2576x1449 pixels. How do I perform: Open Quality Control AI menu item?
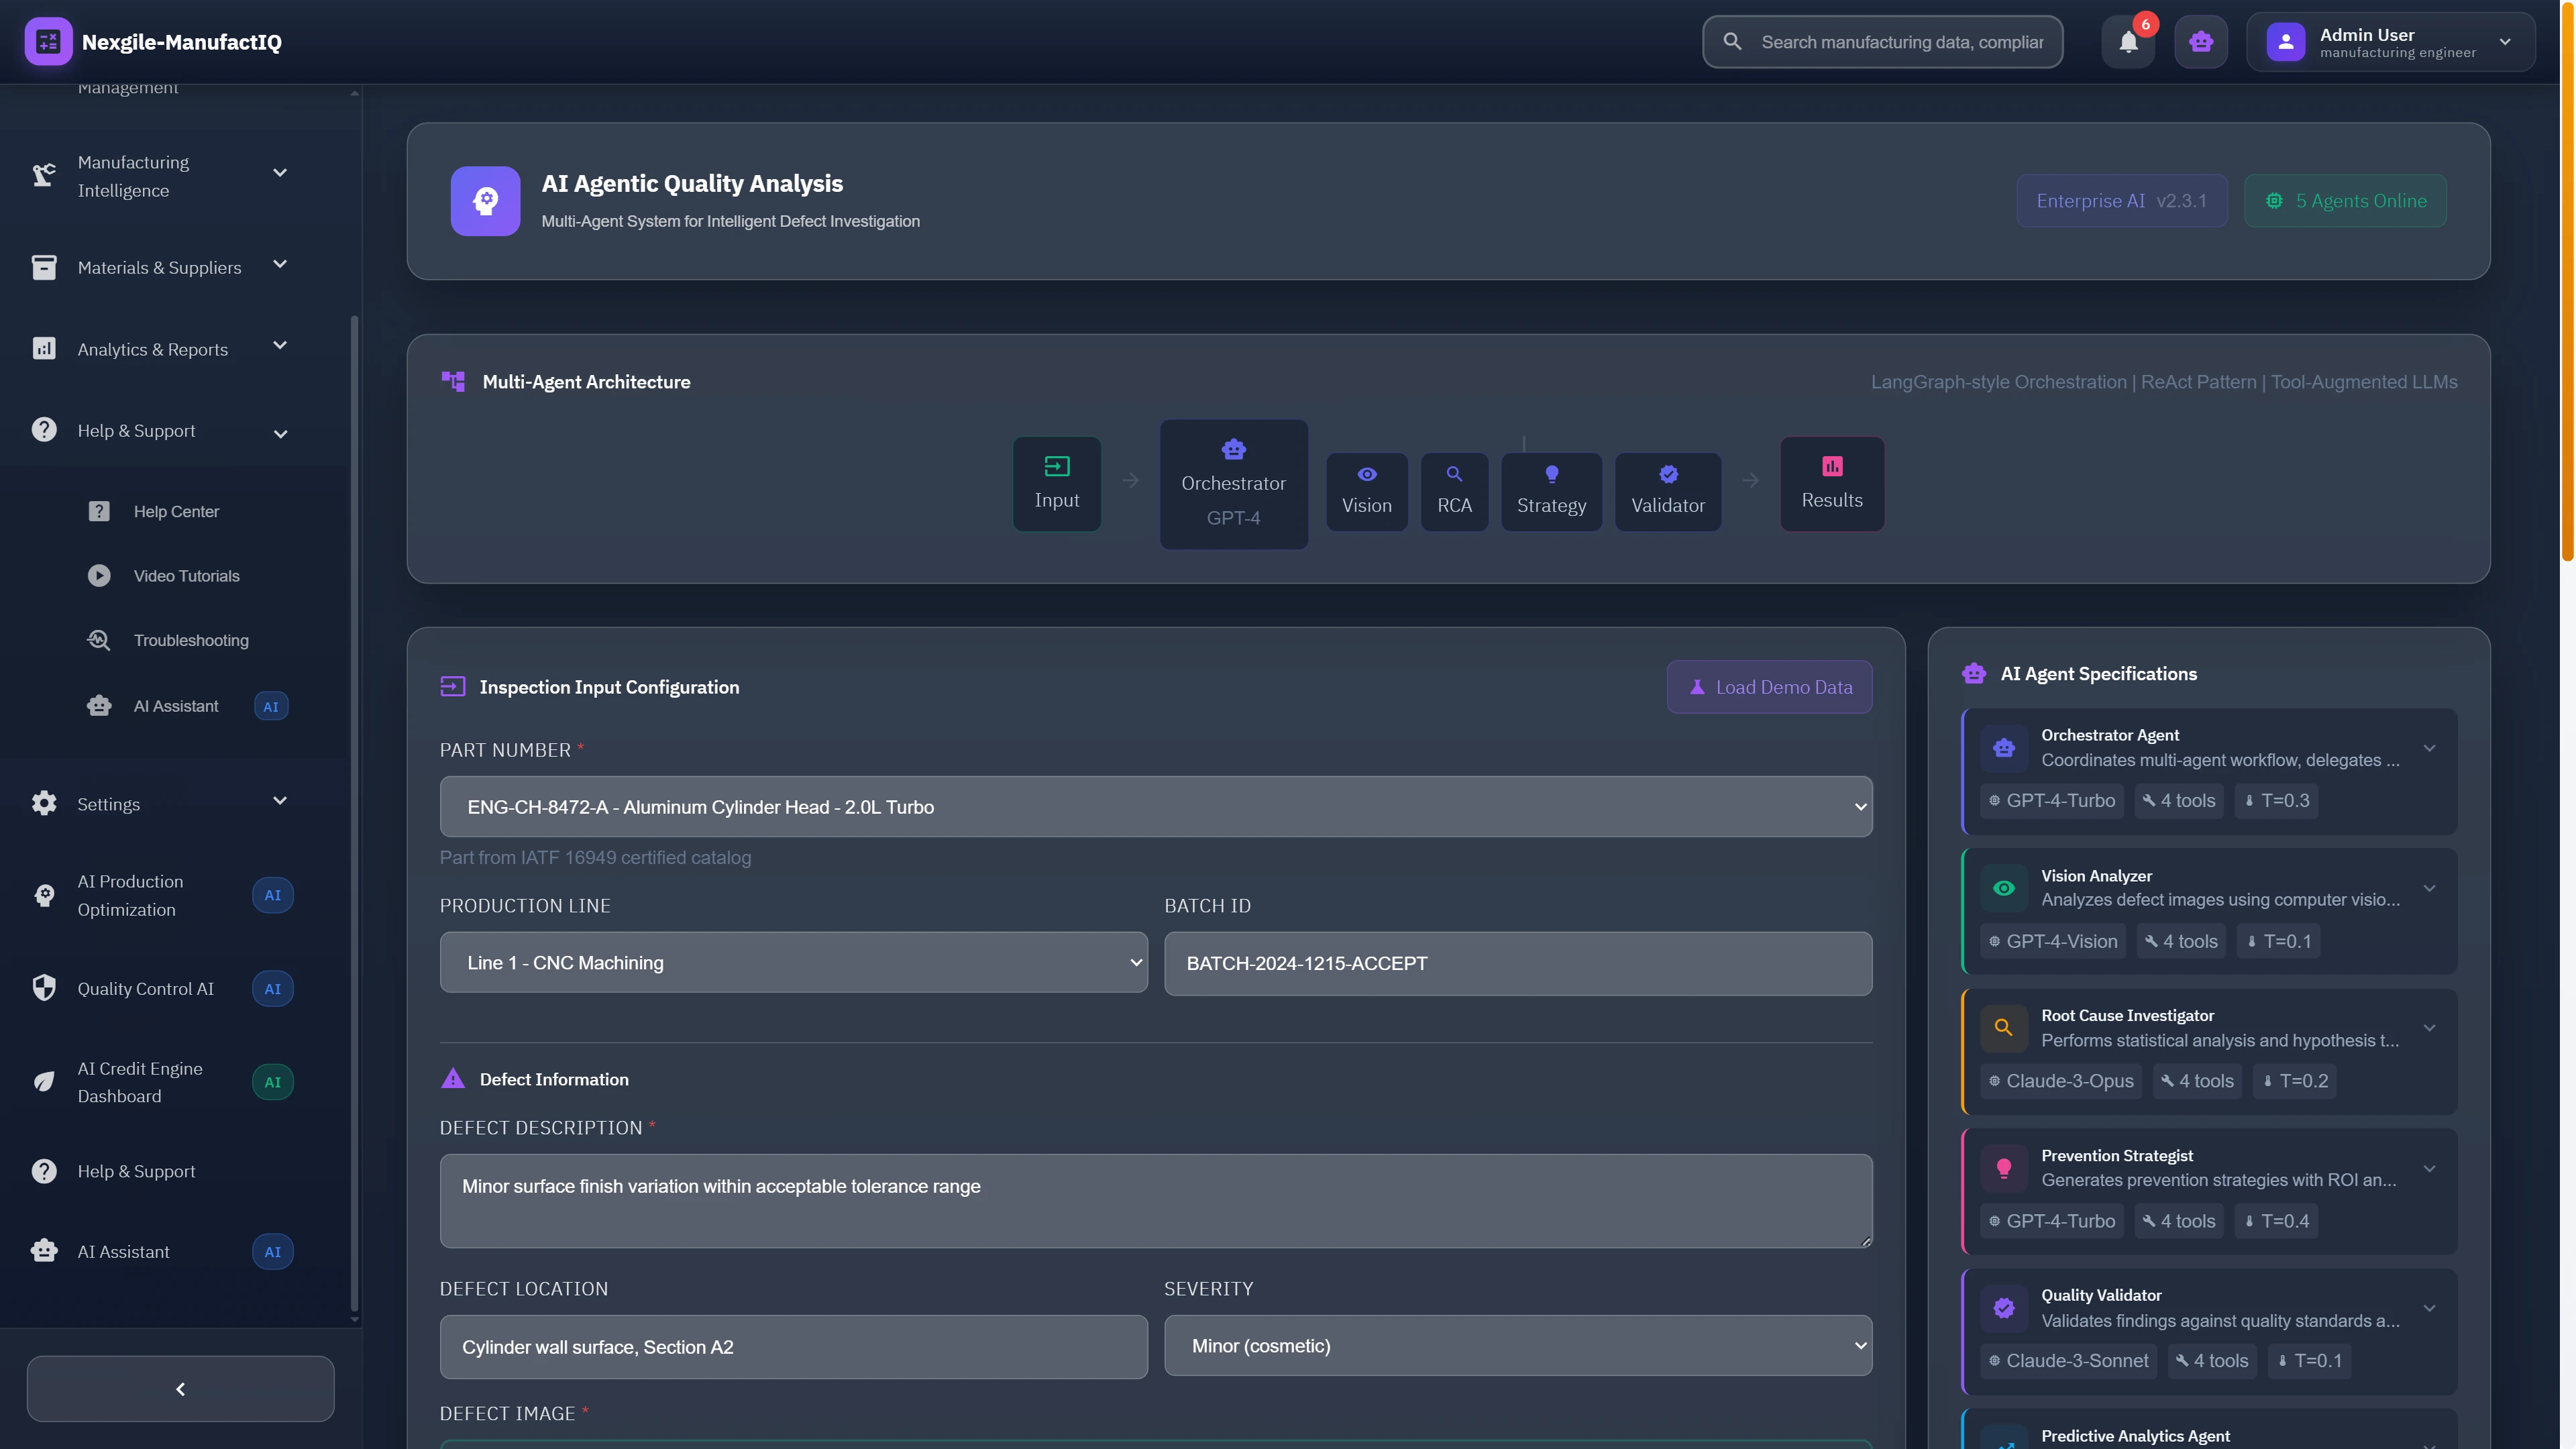(x=146, y=989)
